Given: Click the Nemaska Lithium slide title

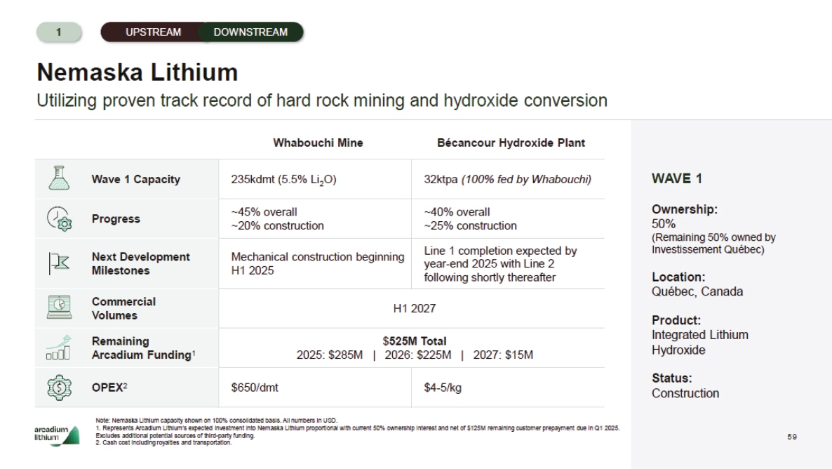Looking at the screenshot, I should (137, 72).
